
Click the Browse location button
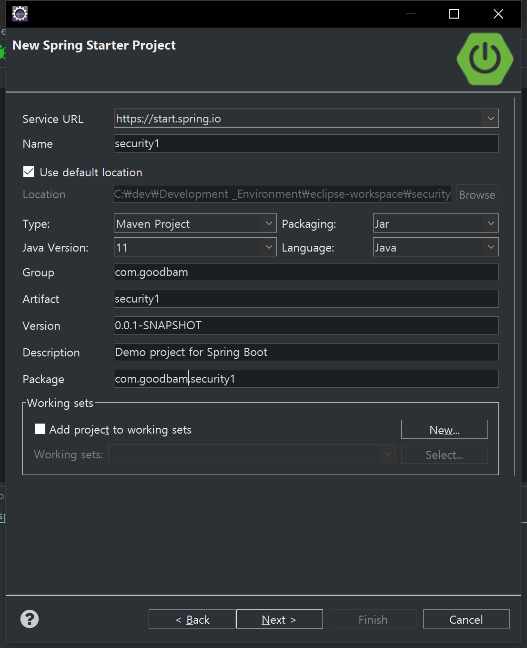coord(477,194)
